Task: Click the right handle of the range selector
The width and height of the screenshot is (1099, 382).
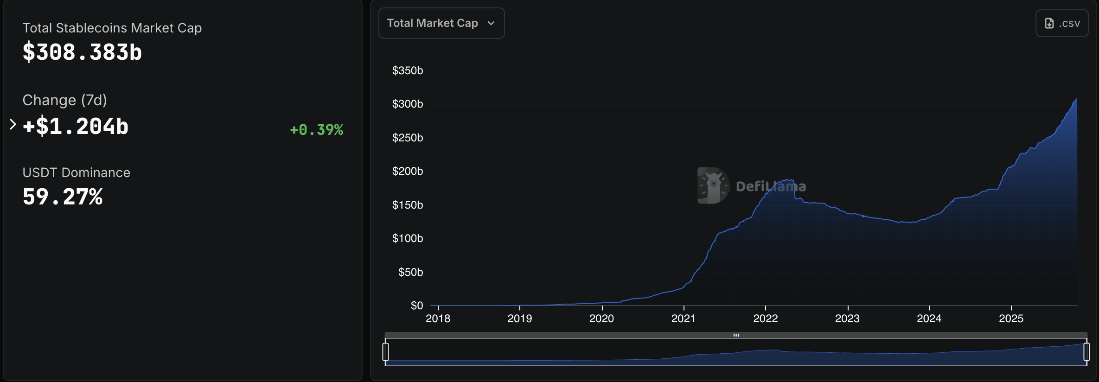Action: point(1086,351)
